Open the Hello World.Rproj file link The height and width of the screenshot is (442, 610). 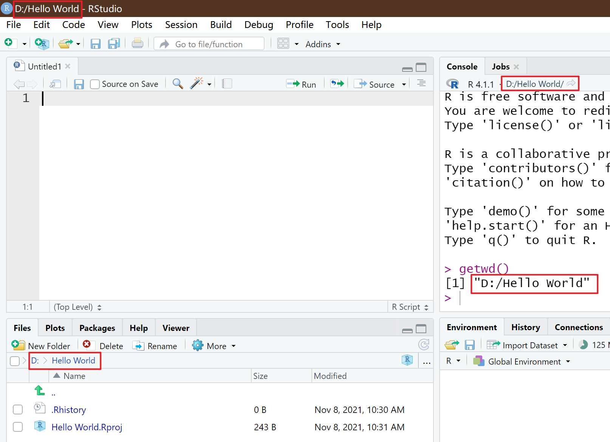click(x=87, y=427)
